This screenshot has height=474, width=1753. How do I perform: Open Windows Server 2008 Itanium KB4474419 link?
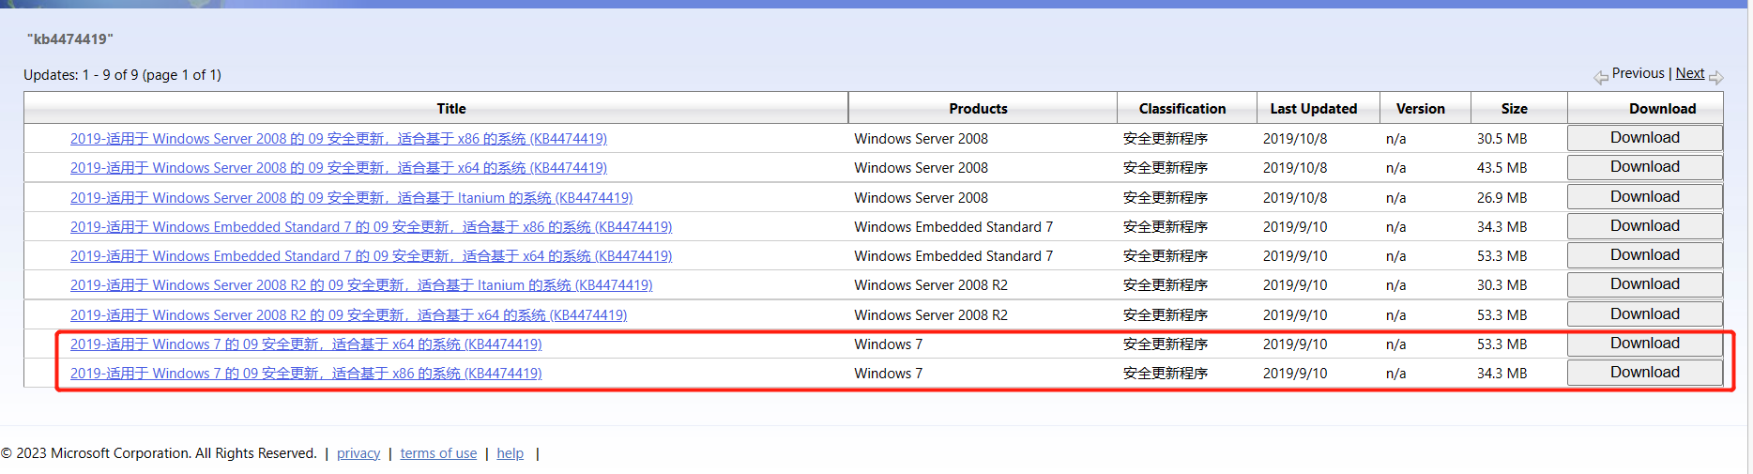pos(351,198)
